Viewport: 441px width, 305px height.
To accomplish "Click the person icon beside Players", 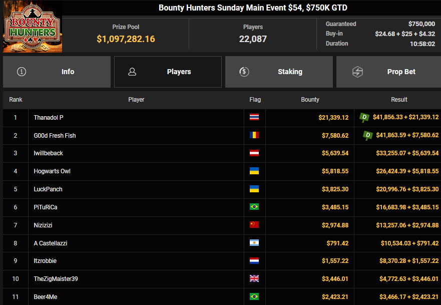I will [132, 72].
